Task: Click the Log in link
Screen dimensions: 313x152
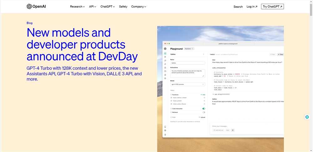Action: (x=252, y=7)
